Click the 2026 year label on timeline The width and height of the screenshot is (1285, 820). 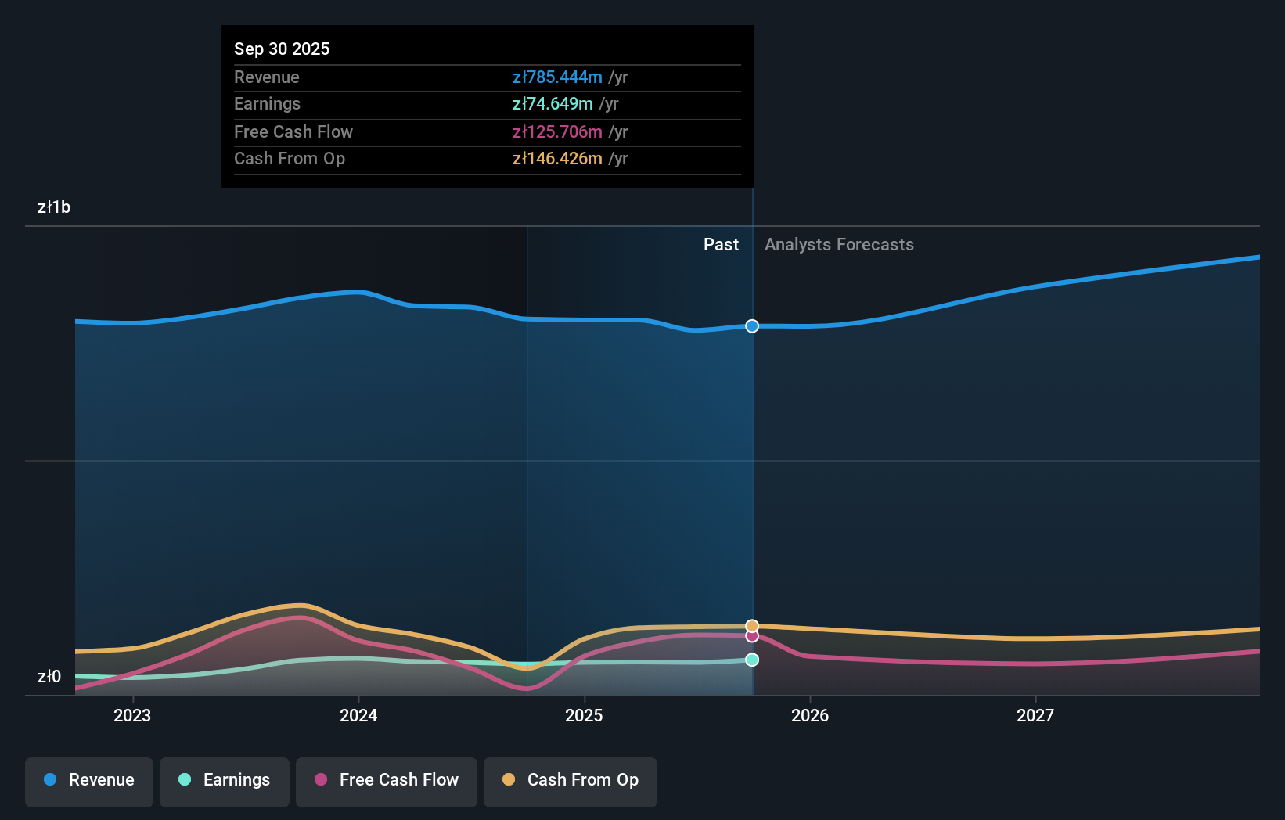(811, 715)
